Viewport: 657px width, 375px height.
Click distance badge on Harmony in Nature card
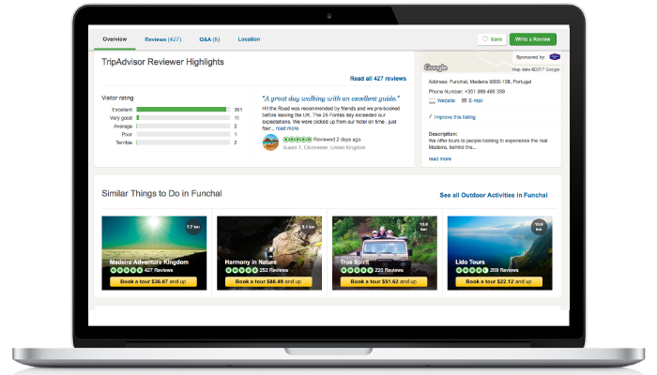[309, 227]
